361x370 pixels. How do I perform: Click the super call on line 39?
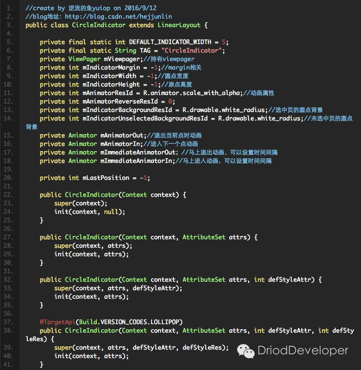point(141,348)
